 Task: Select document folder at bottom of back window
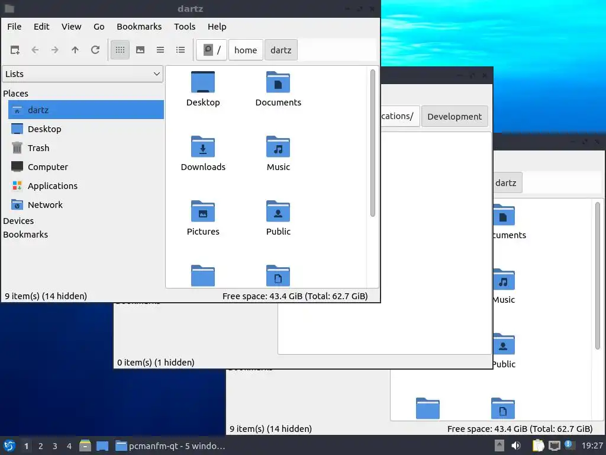[x=503, y=409]
